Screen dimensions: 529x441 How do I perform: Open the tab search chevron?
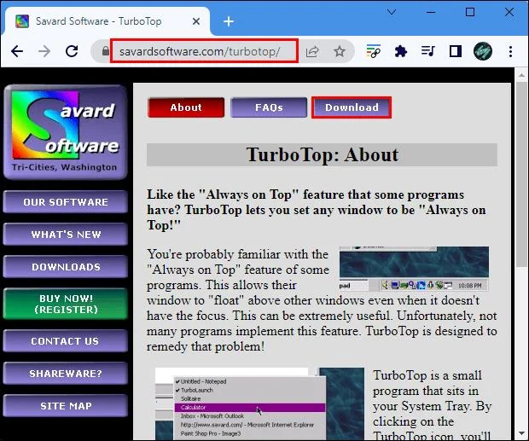point(392,12)
